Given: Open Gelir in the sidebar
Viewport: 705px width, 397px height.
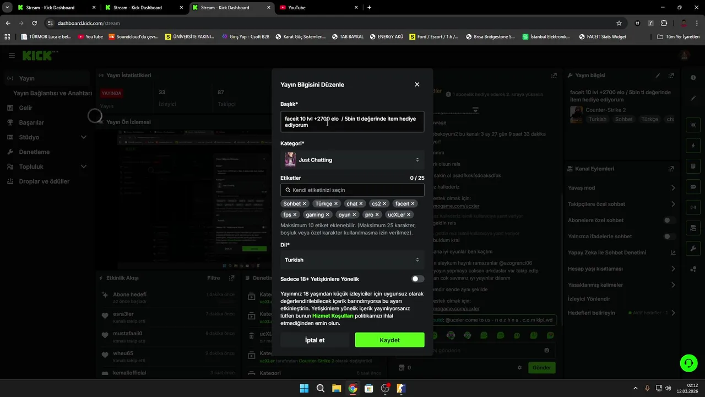Looking at the screenshot, I should 46,108.
